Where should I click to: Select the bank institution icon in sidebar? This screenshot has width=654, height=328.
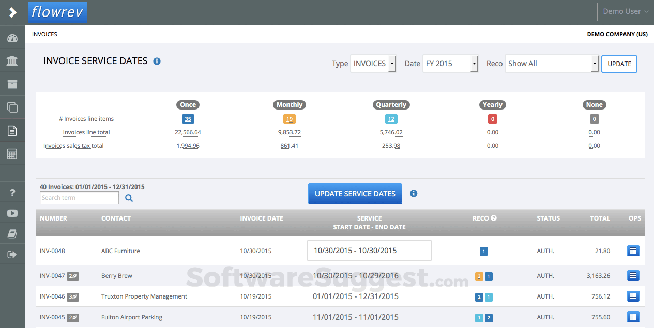[x=12, y=61]
